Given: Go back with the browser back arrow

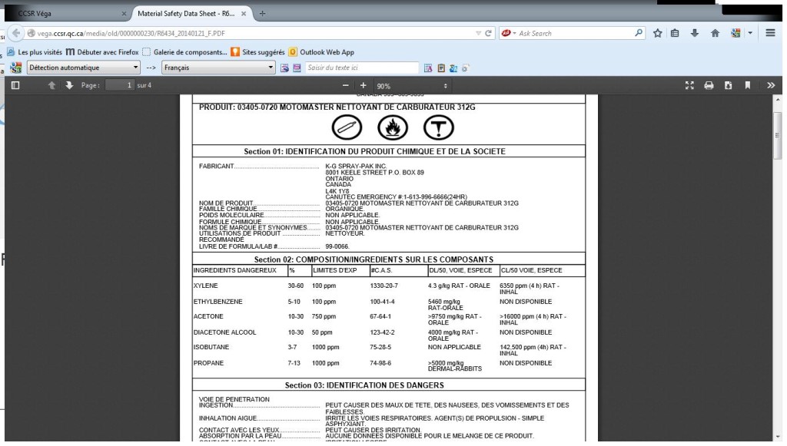Looking at the screenshot, I should [16, 33].
